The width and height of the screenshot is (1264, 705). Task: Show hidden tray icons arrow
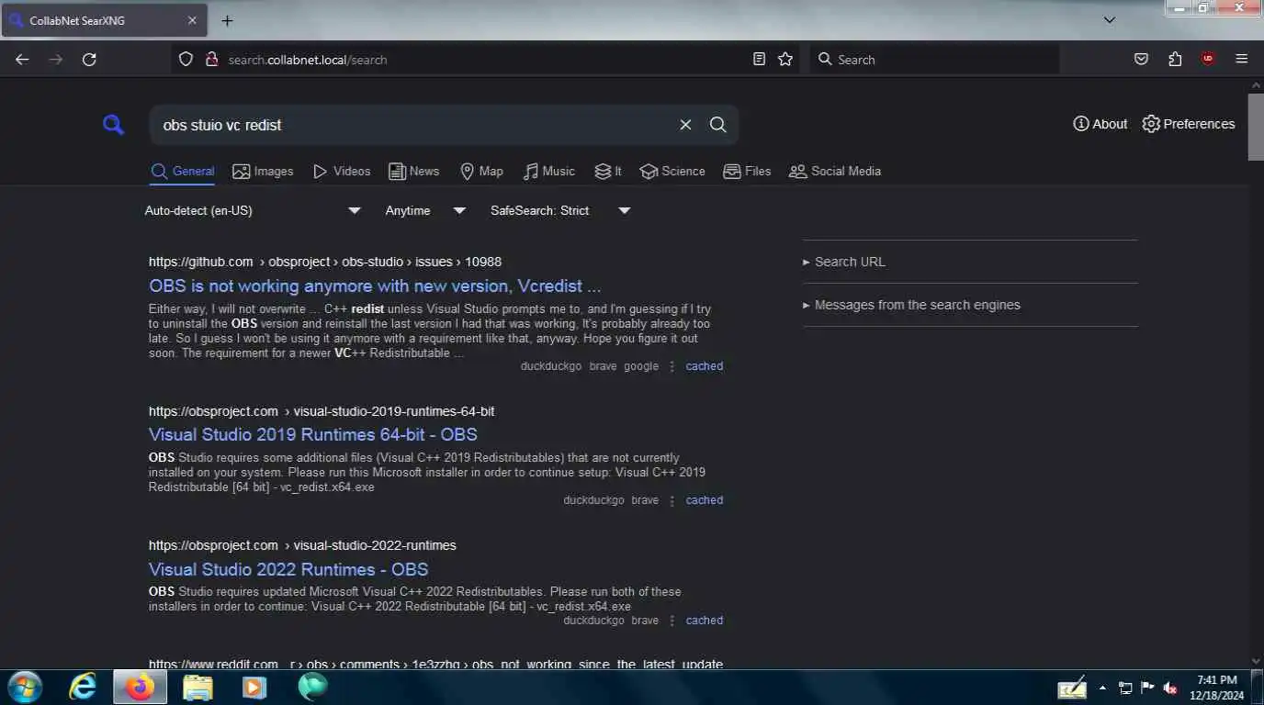(1102, 688)
